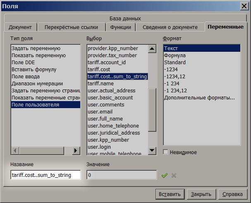251x203 pixels.
Task: Click left arrow of Тип поля scrollbar
Action: coord(15,151)
